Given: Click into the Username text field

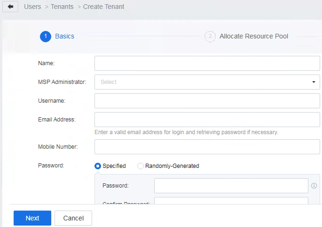Looking at the screenshot, I should (x=207, y=101).
